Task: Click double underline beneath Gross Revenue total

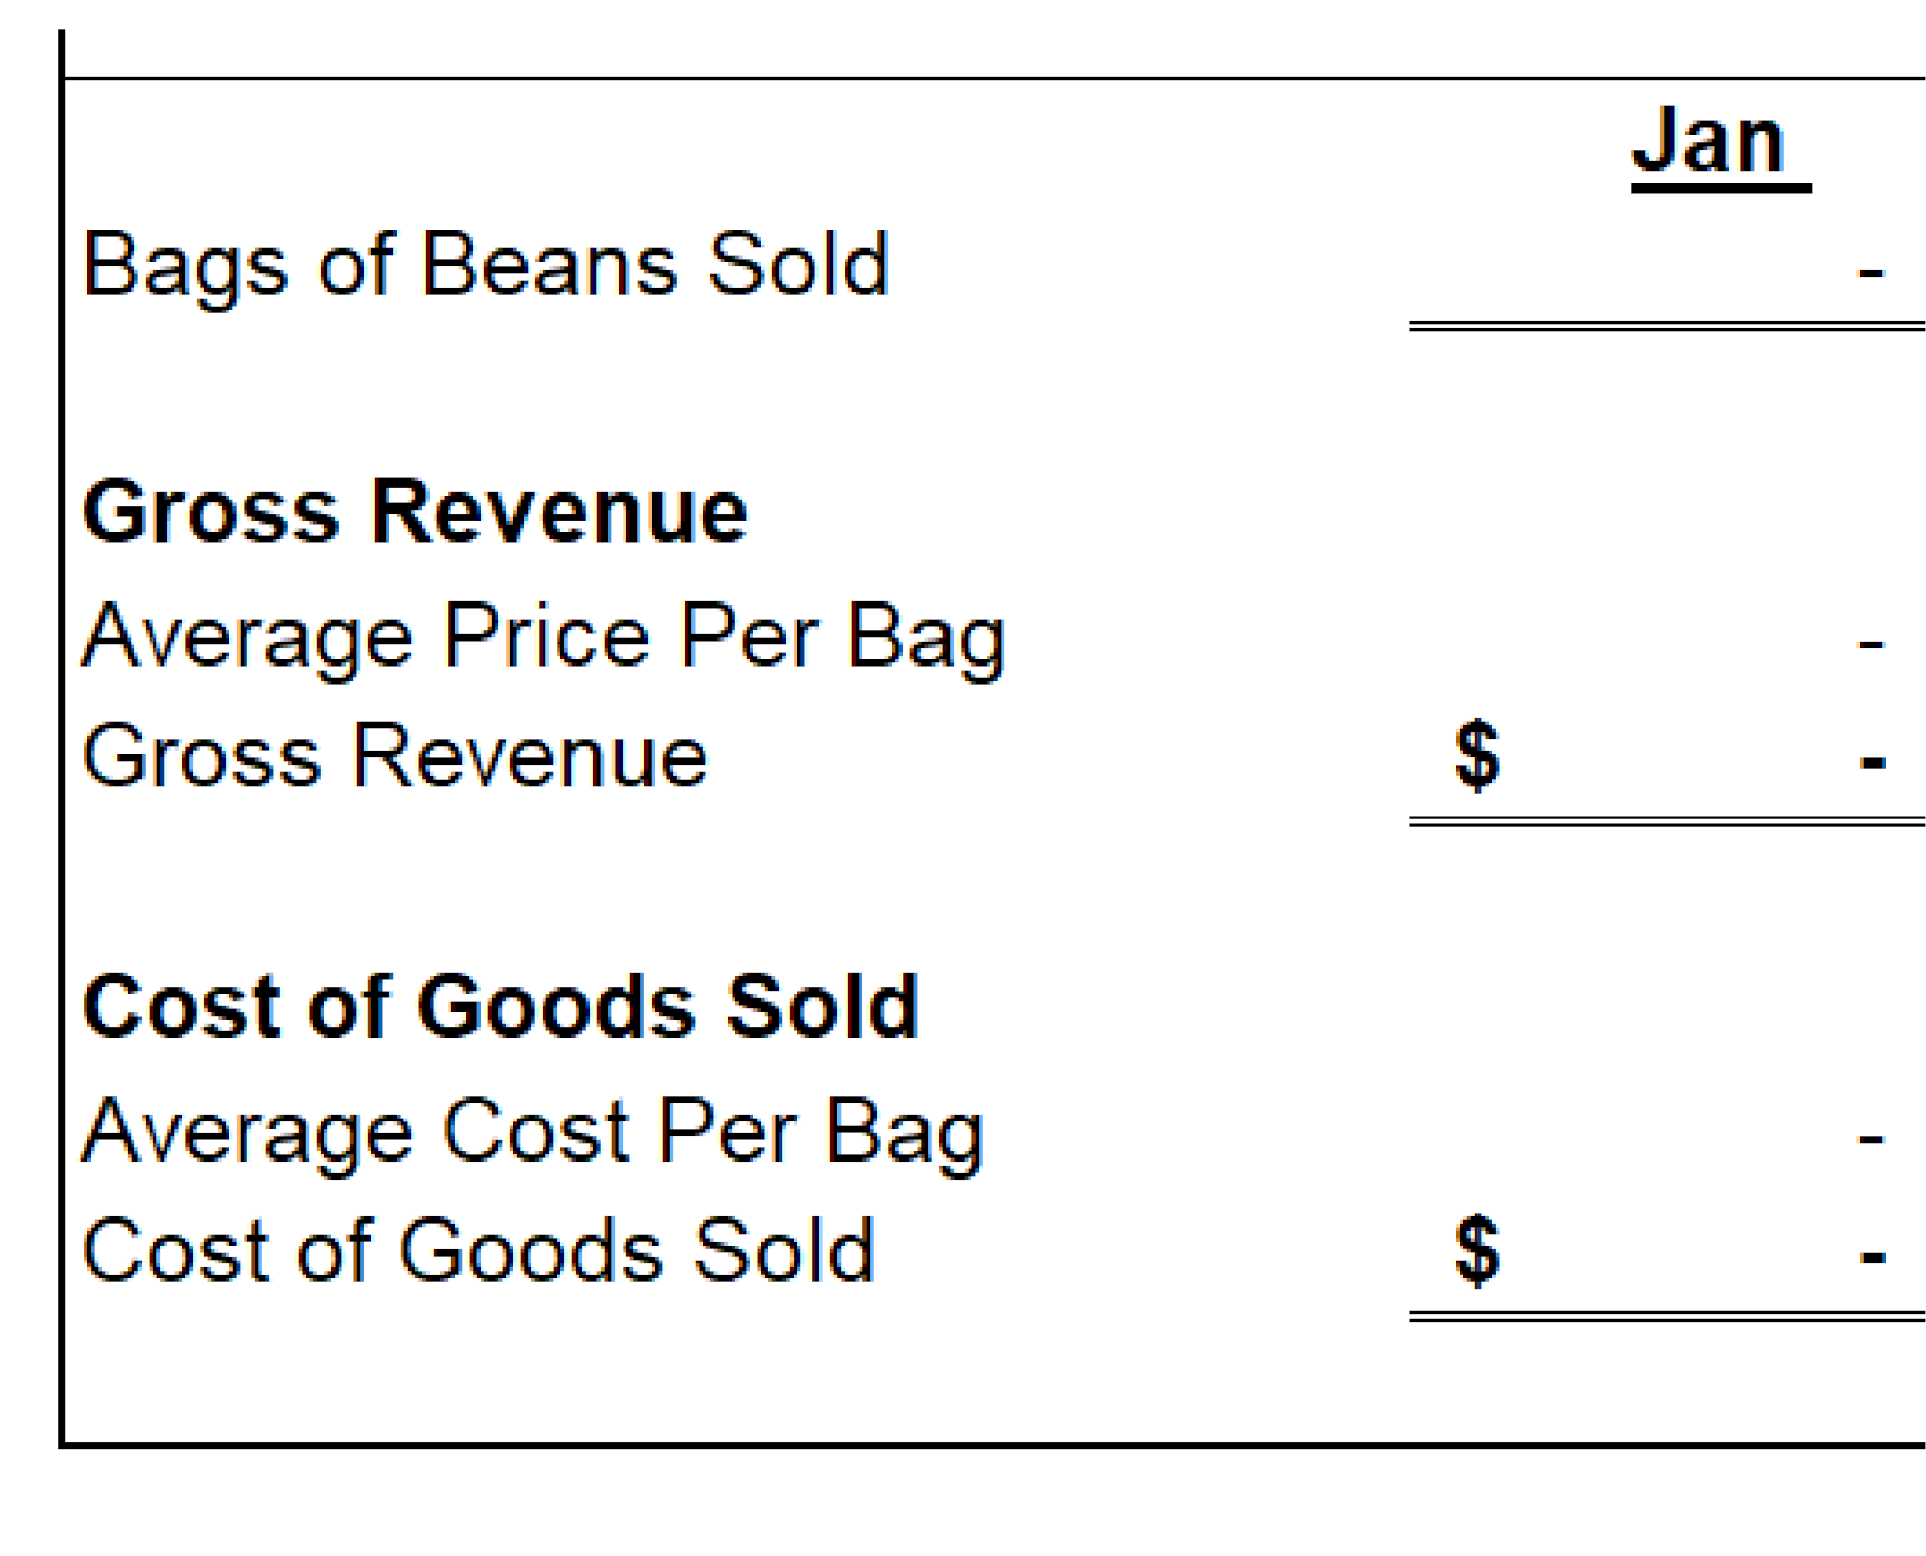Action: point(1665,822)
